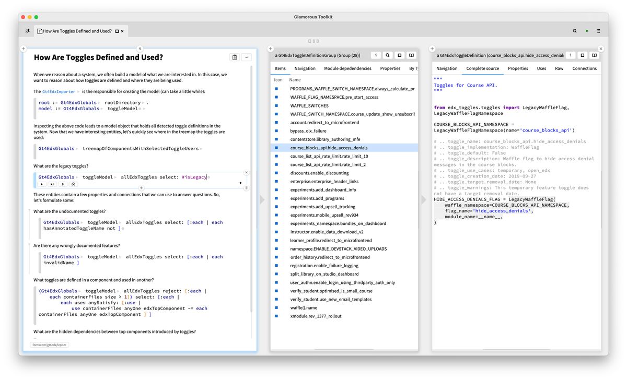
Task: Close the Gt4EdxToggleDefinition pane
Action: tap(600, 49)
